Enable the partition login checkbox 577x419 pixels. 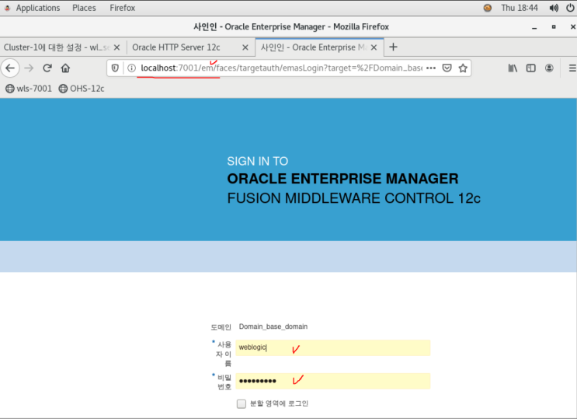242,403
